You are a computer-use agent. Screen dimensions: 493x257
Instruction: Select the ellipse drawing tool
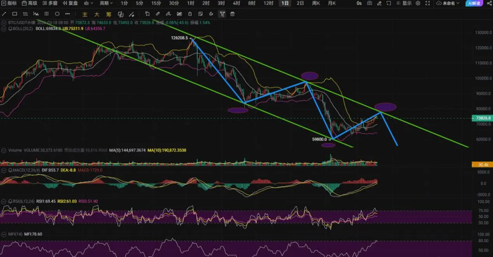click(57, 14)
